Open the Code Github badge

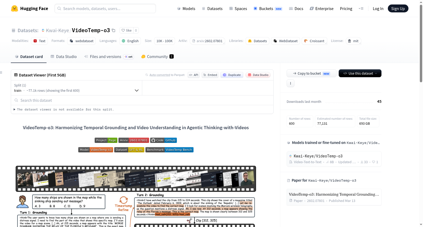point(163,140)
